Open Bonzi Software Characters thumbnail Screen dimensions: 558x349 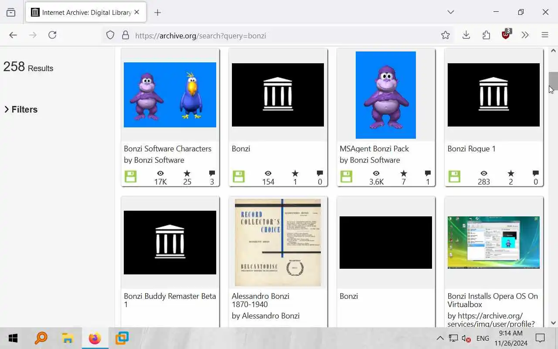click(x=170, y=95)
